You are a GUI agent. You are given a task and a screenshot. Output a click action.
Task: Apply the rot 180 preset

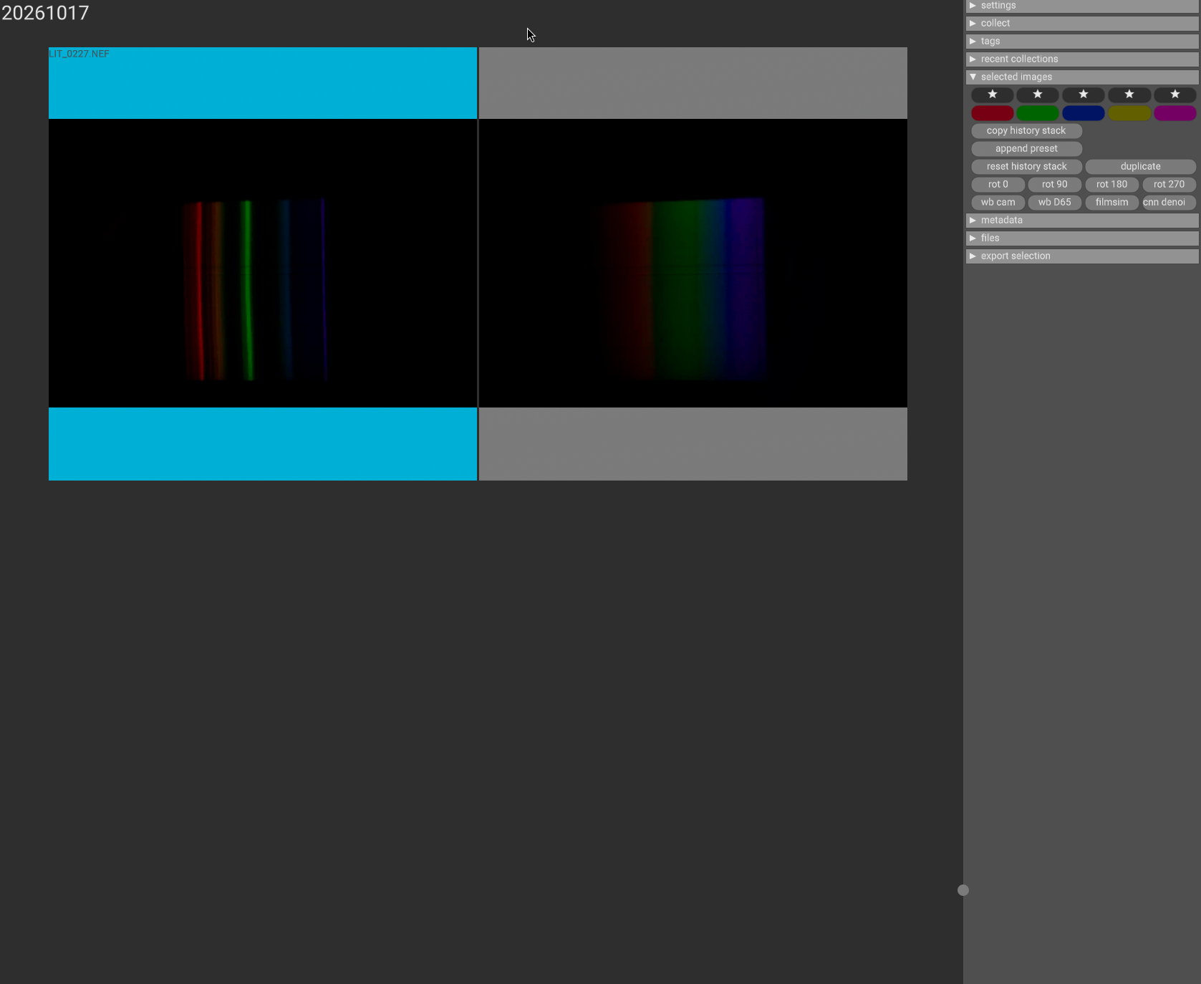tap(1112, 184)
